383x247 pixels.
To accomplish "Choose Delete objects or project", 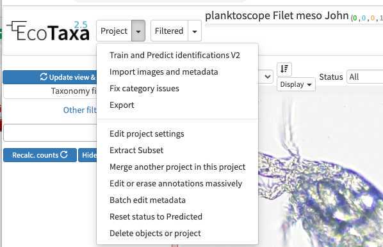I will 155,233.
